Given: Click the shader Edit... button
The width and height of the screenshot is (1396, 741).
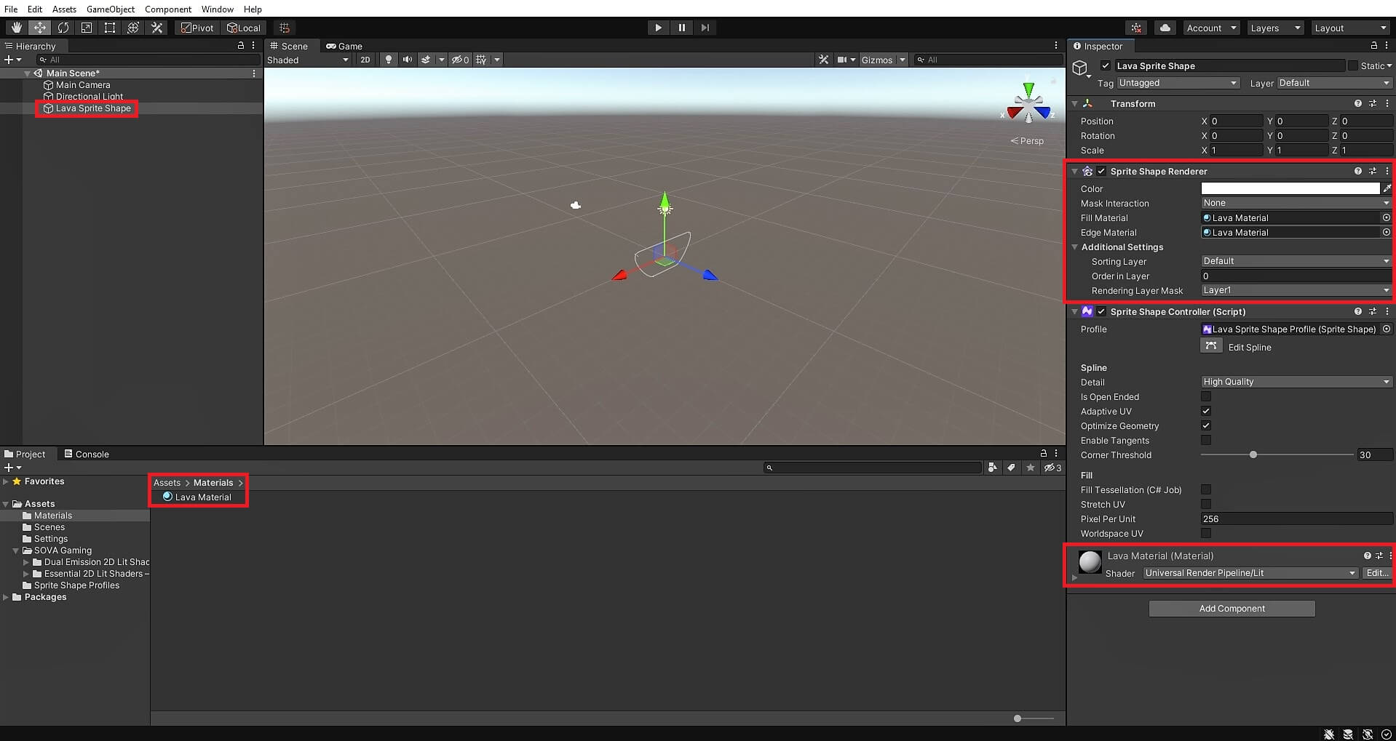Looking at the screenshot, I should (1377, 573).
